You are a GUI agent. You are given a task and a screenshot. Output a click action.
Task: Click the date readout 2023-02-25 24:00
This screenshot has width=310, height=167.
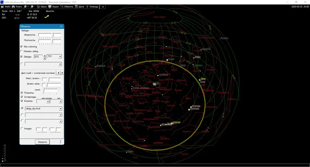click(x=300, y=7)
